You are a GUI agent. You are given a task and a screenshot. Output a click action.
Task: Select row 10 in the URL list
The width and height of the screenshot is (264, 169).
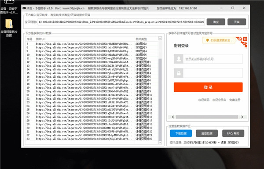pyautogui.click(x=92, y=55)
